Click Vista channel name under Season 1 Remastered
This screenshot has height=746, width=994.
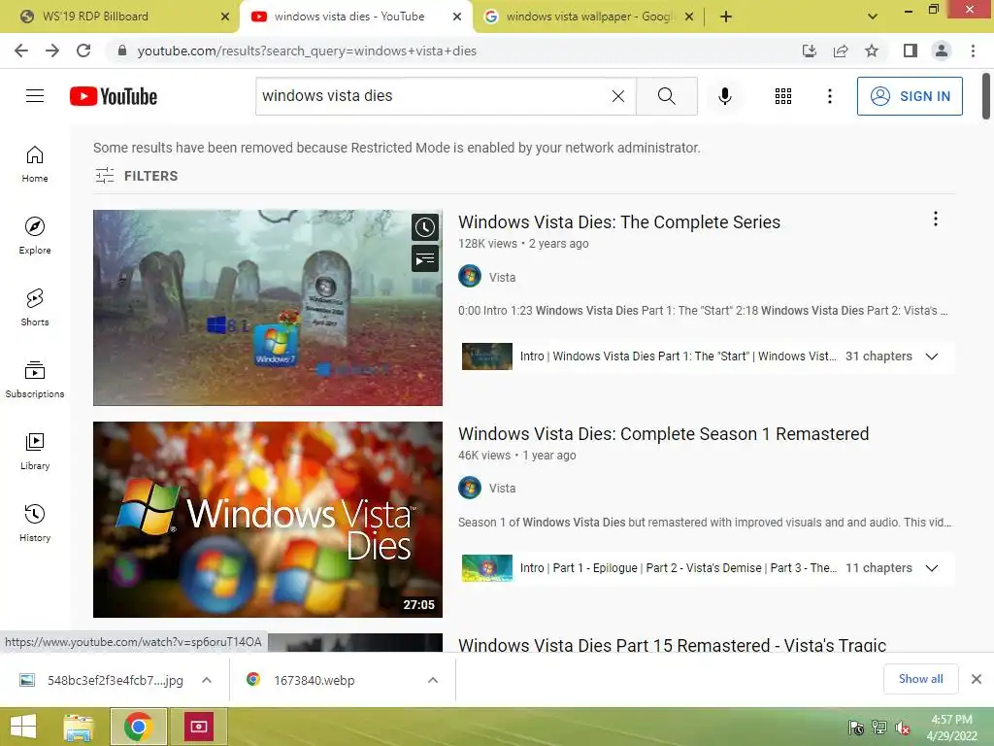pyautogui.click(x=502, y=489)
